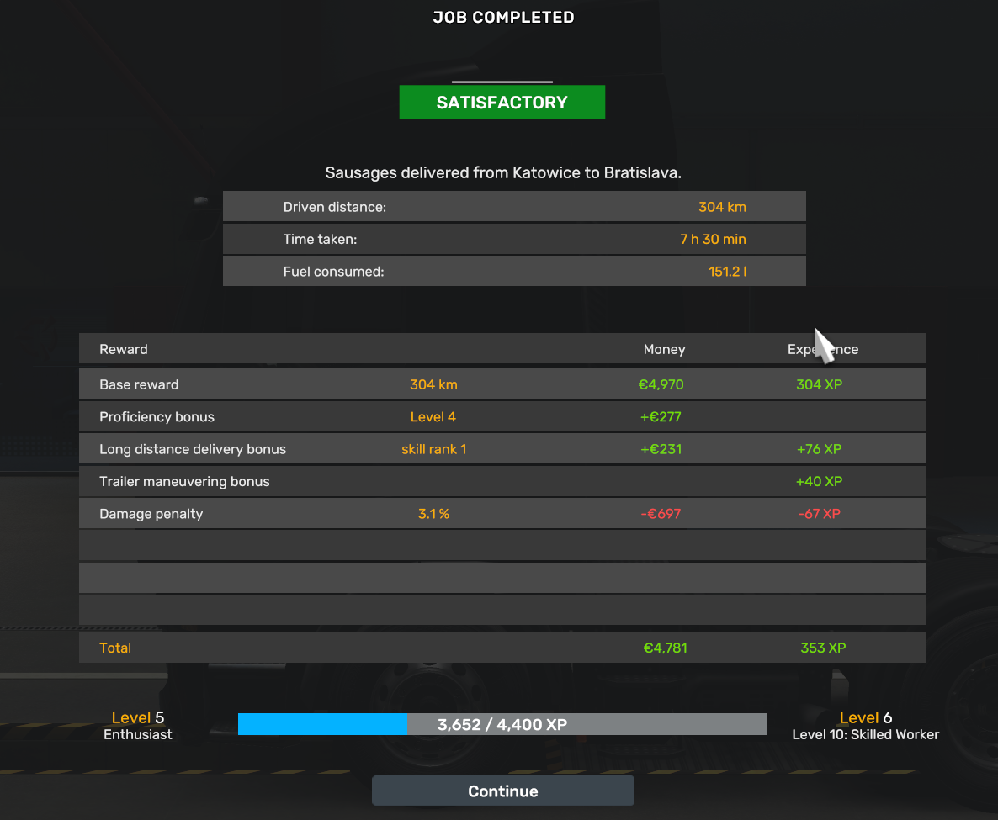The image size is (998, 820).
Task: Click the damage penalty '-€697'
Action: click(661, 514)
